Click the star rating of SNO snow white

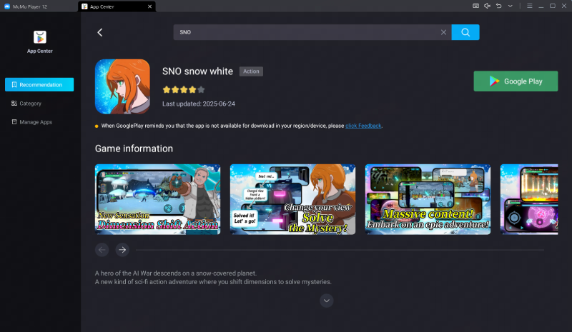coord(184,90)
